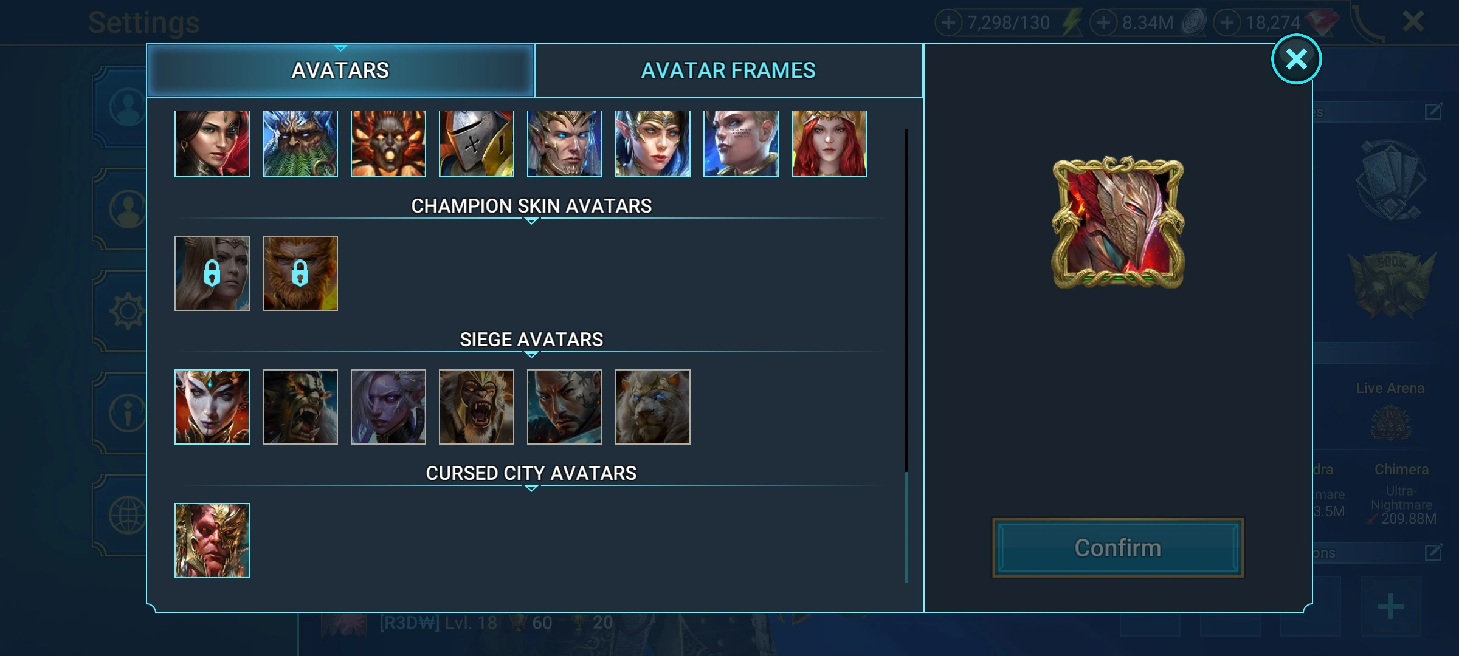The image size is (1459, 656).
Task: Select the roaring ape siege avatar
Action: pos(476,407)
